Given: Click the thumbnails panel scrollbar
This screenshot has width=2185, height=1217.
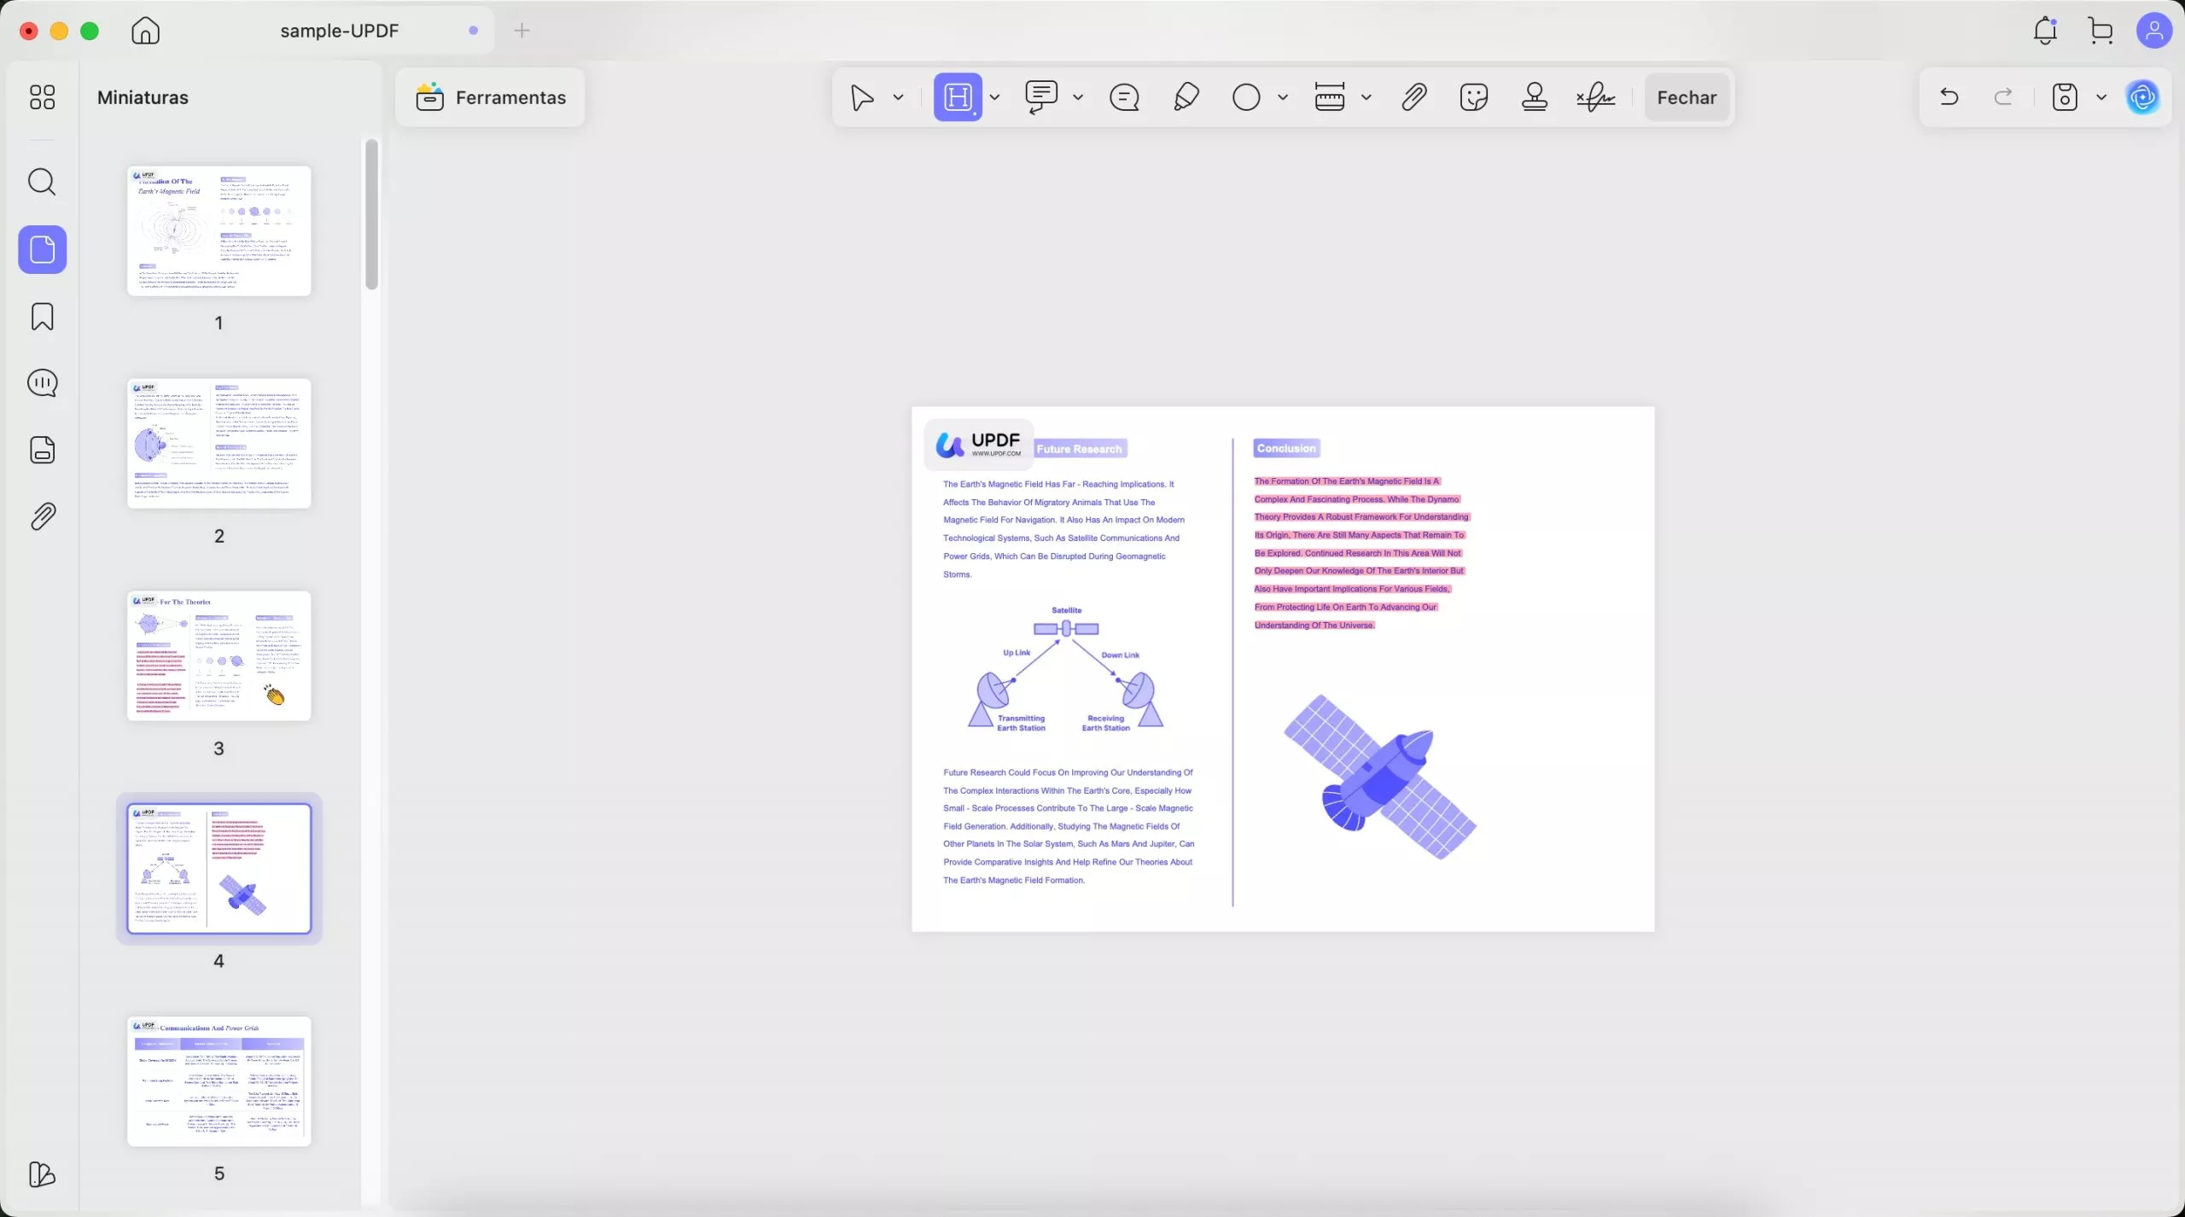Looking at the screenshot, I should (x=371, y=213).
